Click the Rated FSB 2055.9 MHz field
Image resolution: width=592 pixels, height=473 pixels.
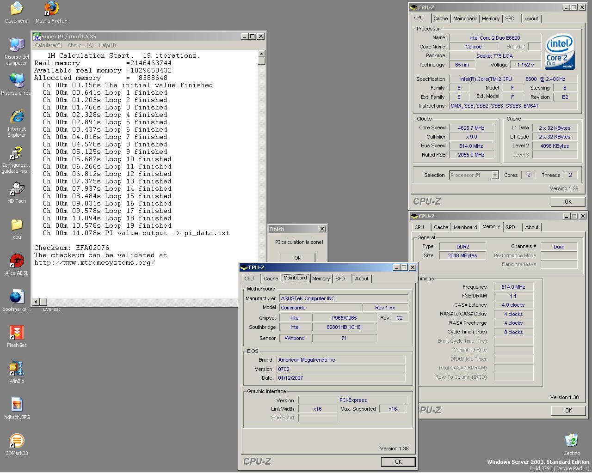[x=471, y=155]
